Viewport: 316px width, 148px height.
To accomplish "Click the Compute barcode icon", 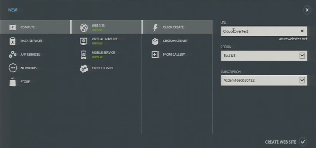I will tap(12, 27).
